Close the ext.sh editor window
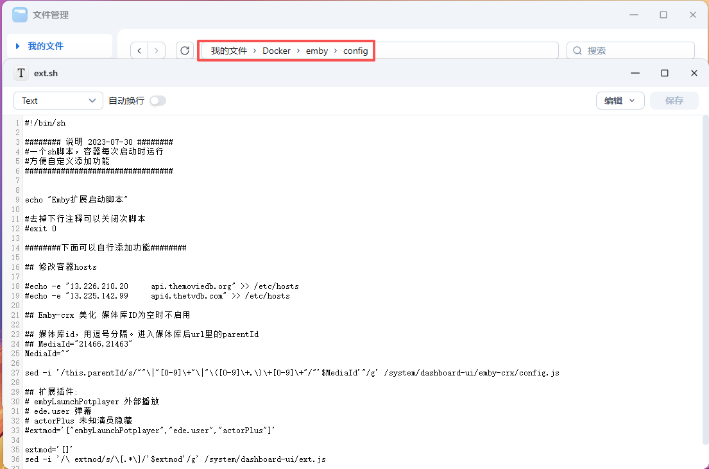This screenshot has height=469, width=709. 694,73
